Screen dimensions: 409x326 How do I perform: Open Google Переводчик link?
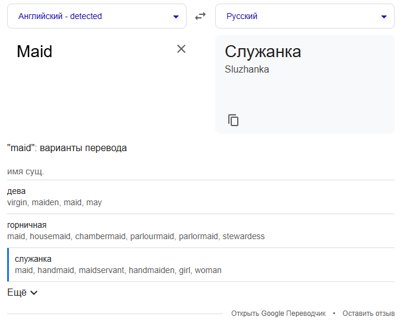(278, 314)
